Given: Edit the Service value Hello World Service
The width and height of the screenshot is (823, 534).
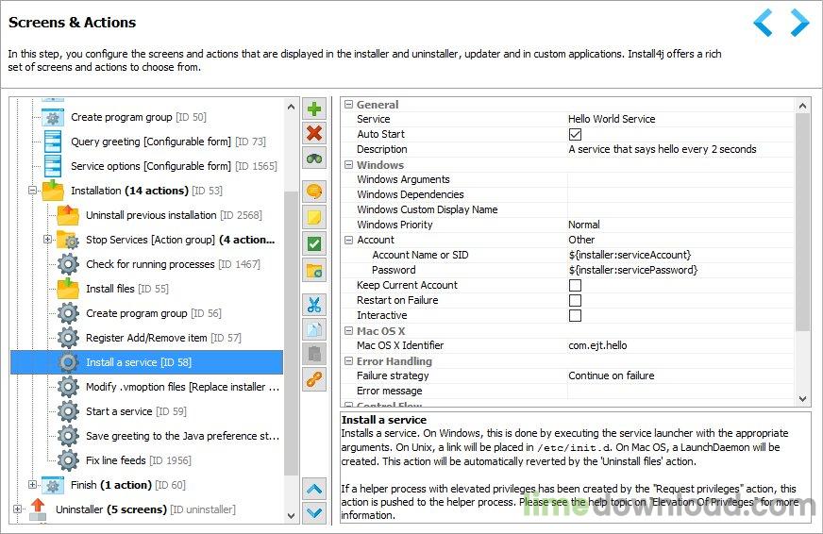Looking at the screenshot, I should [x=680, y=119].
